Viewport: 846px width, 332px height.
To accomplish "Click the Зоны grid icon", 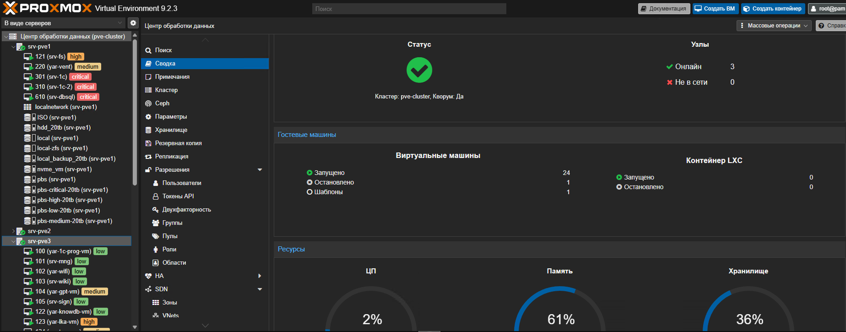I will (156, 303).
